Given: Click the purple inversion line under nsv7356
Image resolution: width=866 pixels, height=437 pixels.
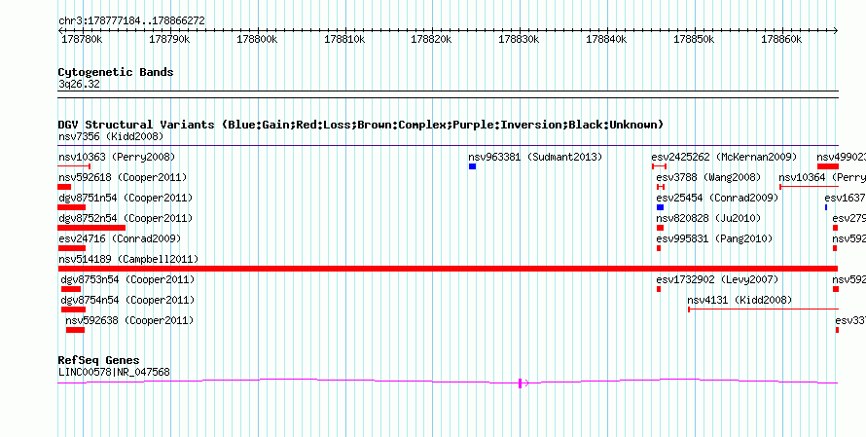Looking at the screenshot, I should [448, 146].
